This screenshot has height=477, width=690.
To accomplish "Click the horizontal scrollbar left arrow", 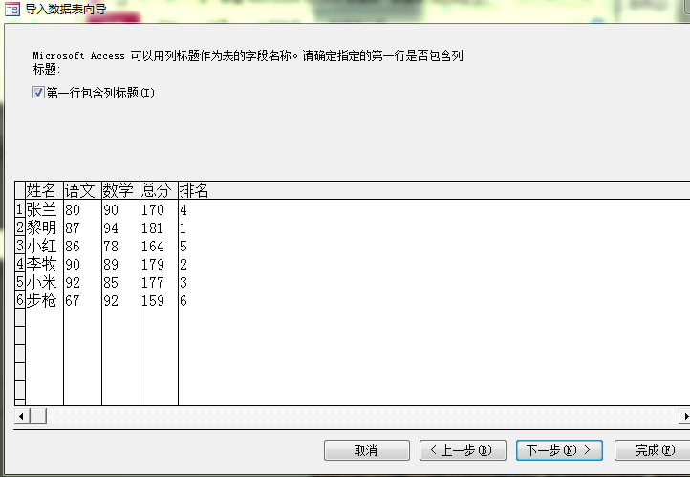I will point(22,416).
